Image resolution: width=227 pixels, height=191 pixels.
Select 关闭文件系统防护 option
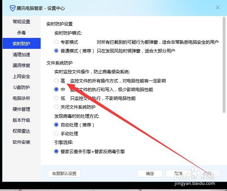(56, 107)
